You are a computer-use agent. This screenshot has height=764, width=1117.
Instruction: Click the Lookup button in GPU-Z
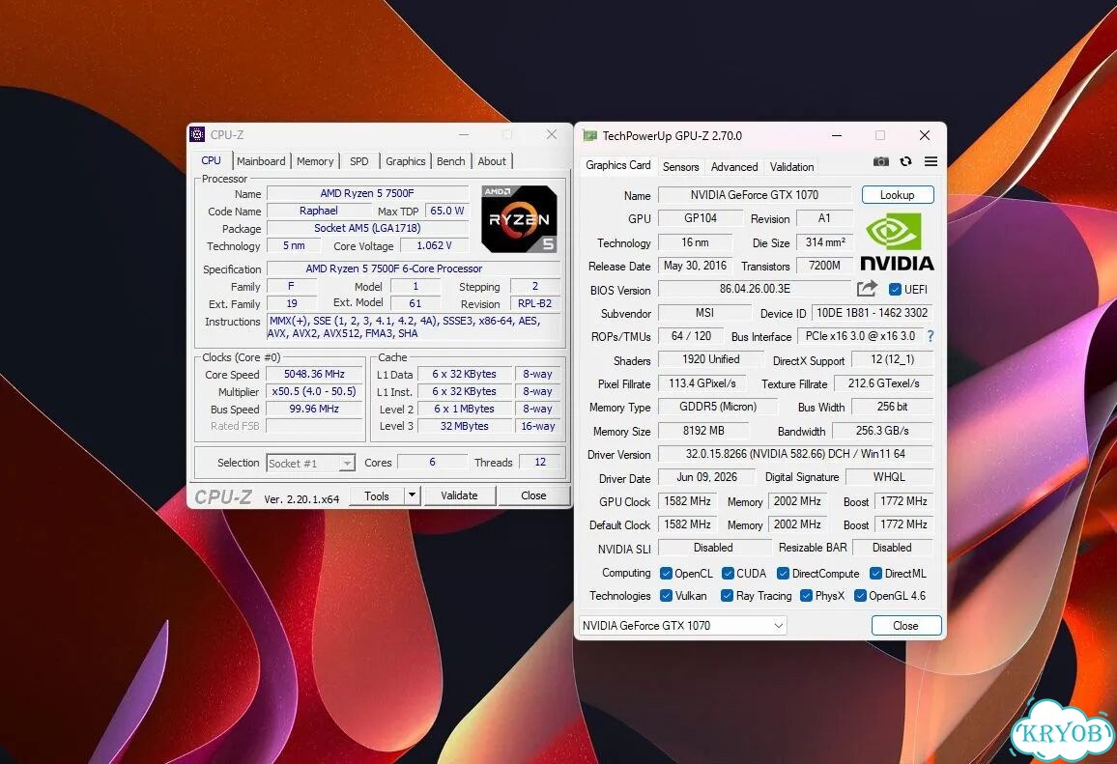tap(897, 194)
